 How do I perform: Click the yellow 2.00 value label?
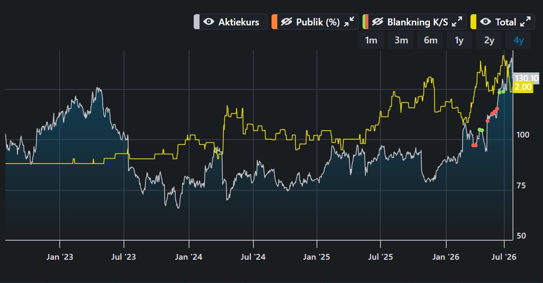(x=523, y=87)
